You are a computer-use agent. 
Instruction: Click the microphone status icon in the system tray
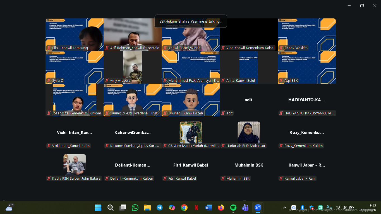327,208
